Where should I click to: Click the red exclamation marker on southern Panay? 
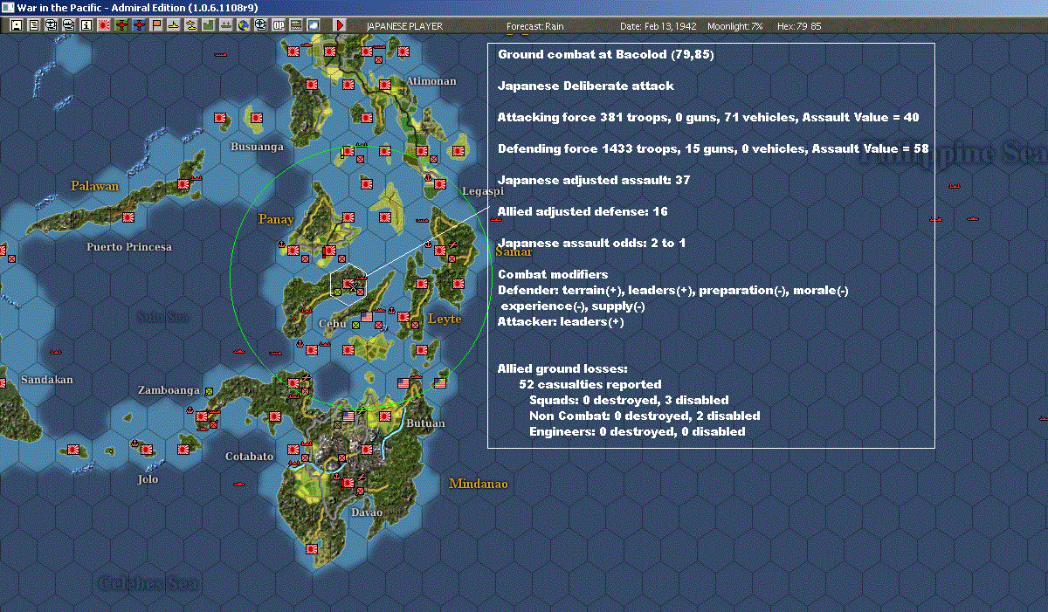pos(324,252)
